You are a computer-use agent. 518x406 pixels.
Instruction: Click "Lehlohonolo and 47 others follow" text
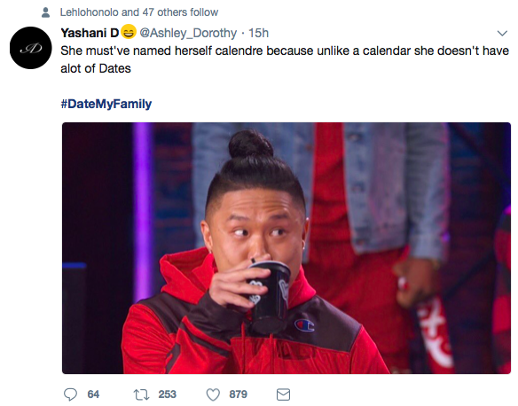point(139,12)
